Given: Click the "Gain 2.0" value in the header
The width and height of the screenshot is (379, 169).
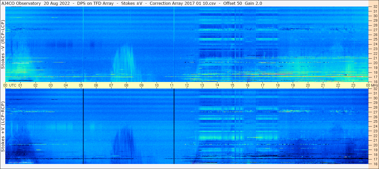Looking at the screenshot, I should tap(253, 4).
